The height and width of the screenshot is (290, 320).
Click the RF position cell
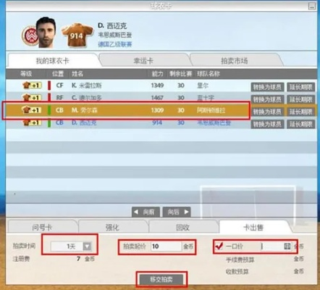[59, 98]
